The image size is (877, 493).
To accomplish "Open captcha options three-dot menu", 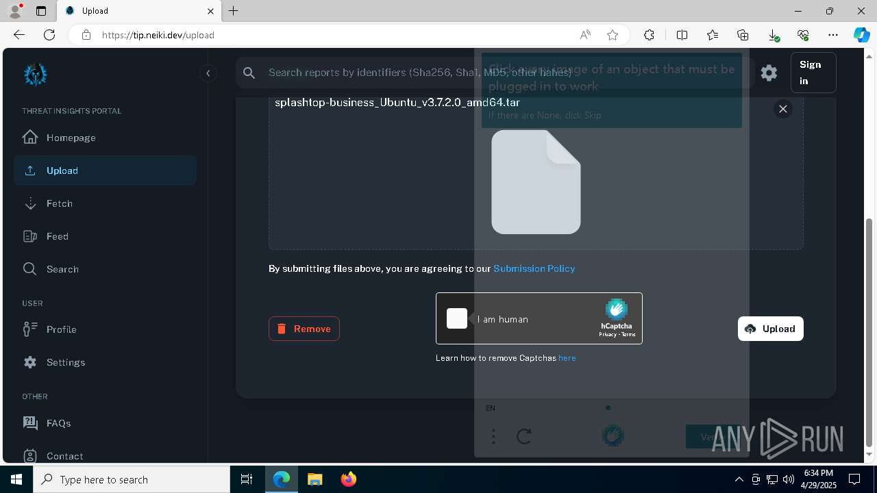I will 493,436.
